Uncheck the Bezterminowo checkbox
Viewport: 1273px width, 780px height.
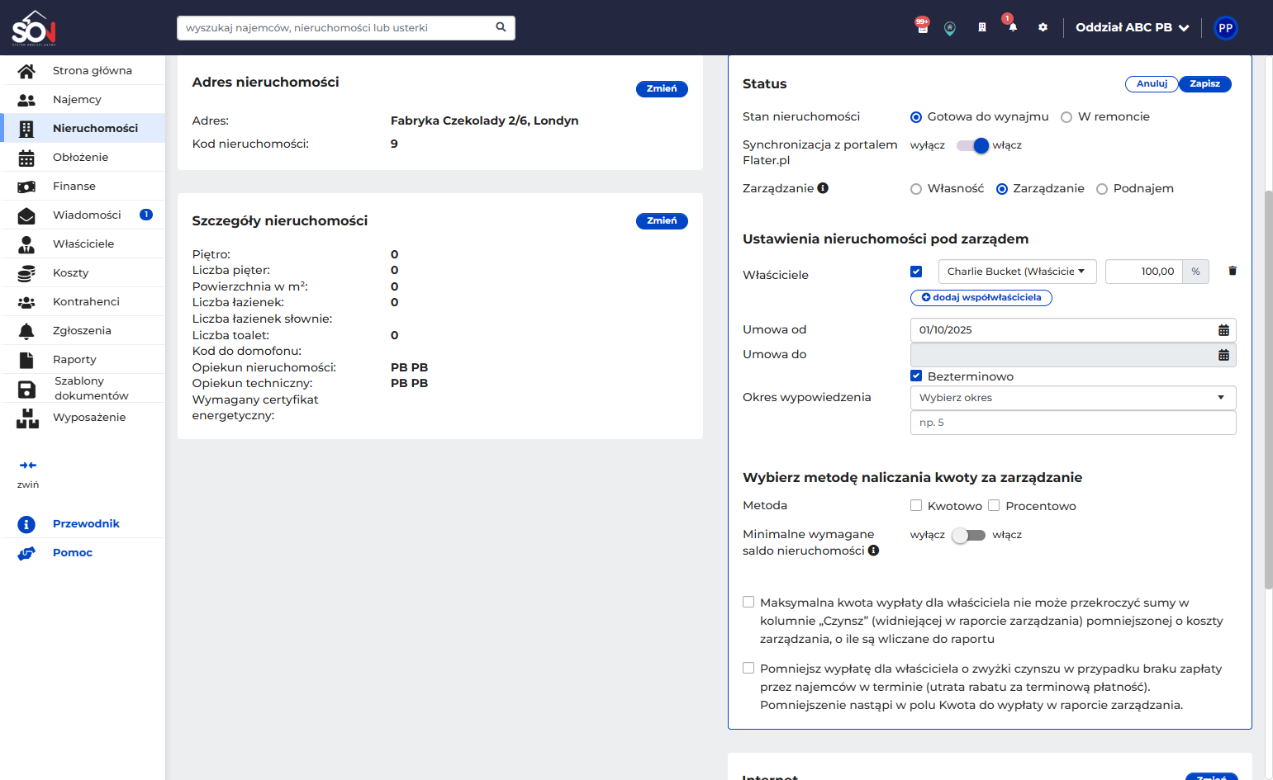click(x=916, y=376)
